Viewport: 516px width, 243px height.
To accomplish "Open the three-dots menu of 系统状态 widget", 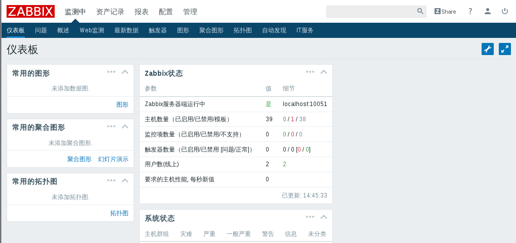I will [x=310, y=217].
